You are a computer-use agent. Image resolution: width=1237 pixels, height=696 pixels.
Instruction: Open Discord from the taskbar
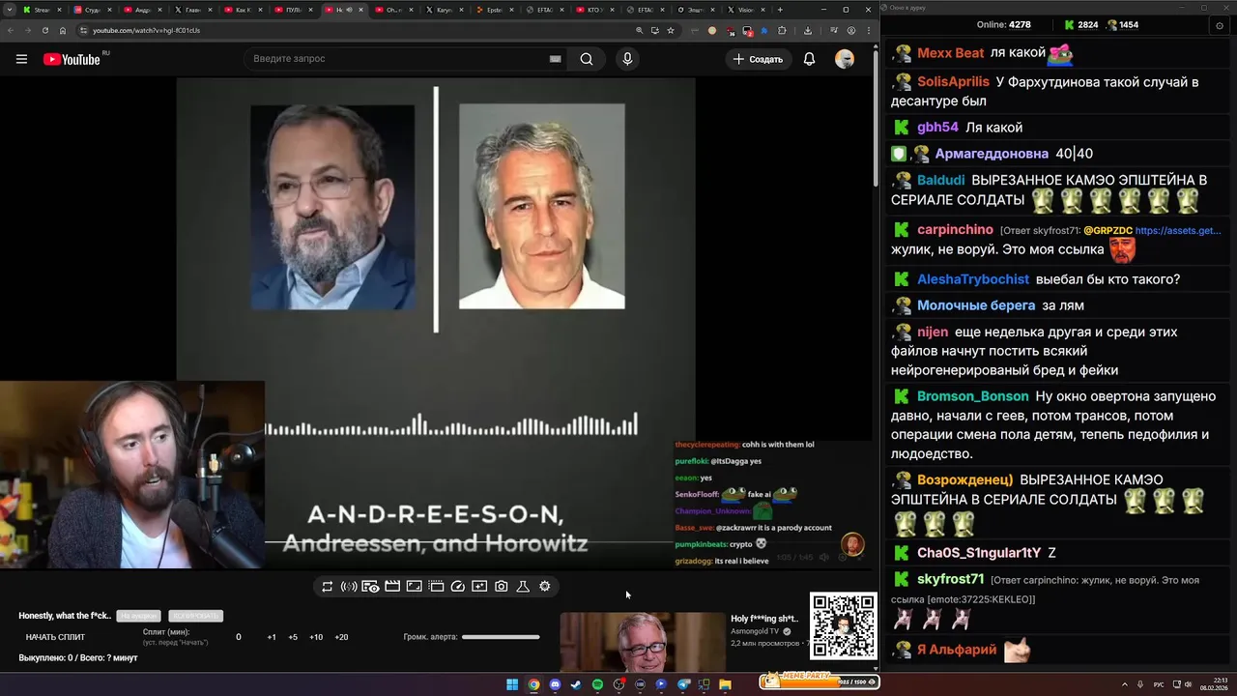555,684
